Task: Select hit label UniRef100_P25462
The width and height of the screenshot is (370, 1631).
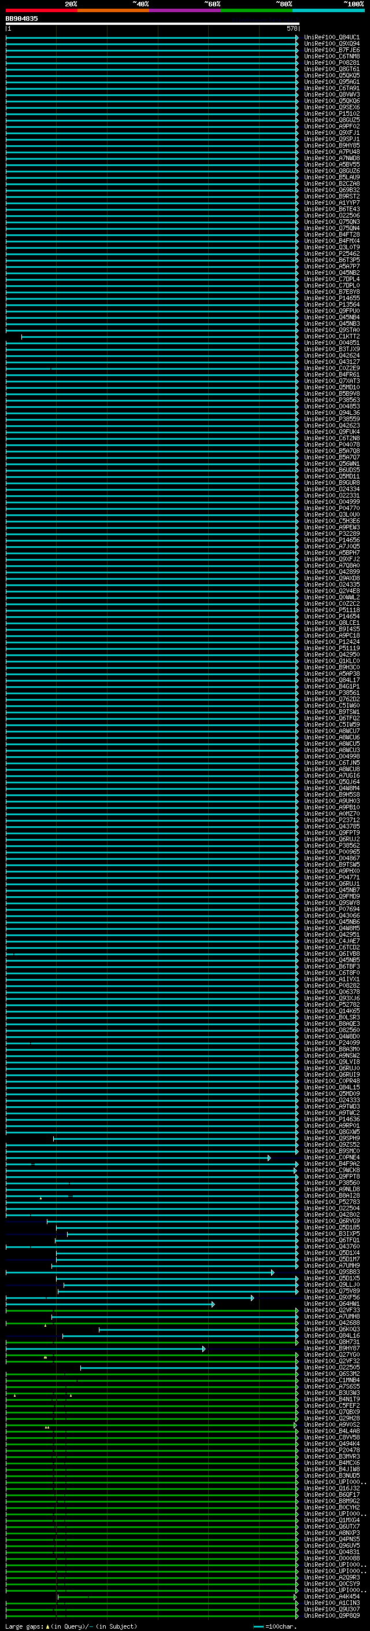Action: (331, 254)
